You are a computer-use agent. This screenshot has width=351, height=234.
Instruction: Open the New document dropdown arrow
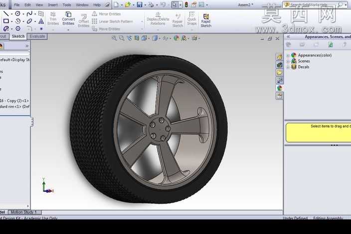tap(122, 4)
